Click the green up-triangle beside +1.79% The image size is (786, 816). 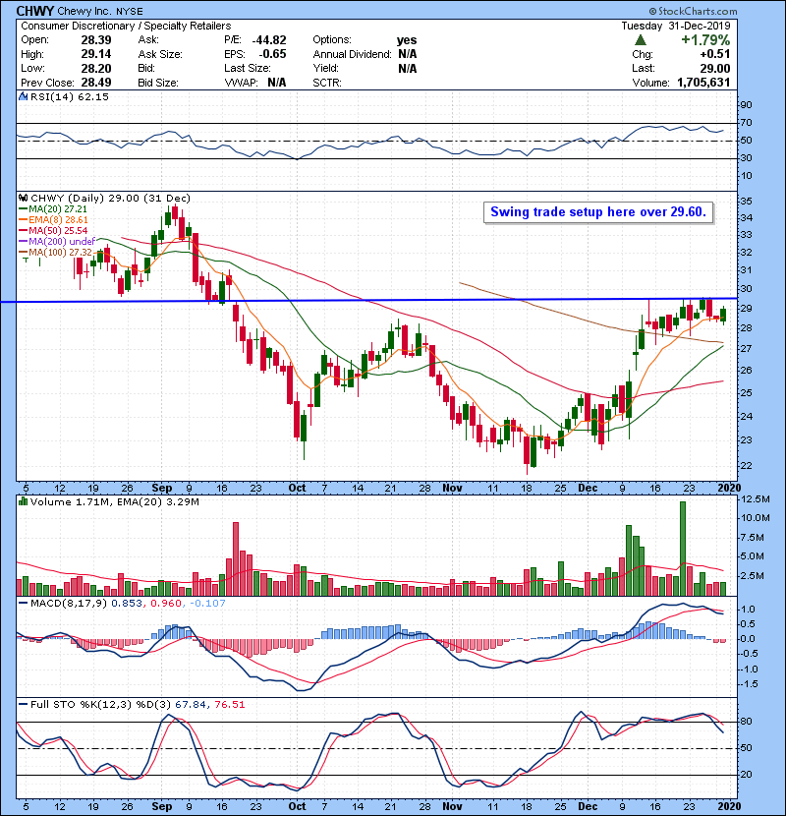coord(641,40)
